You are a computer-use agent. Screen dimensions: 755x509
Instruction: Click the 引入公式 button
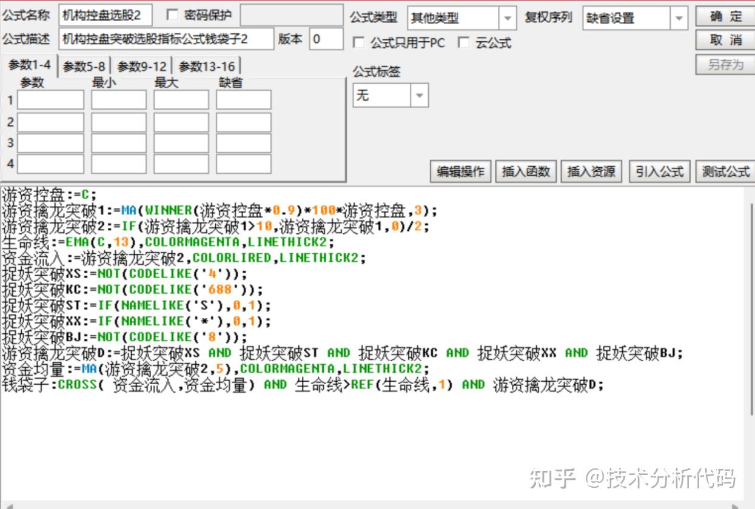click(659, 171)
